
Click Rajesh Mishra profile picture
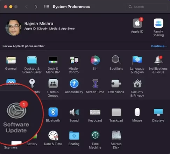[x=13, y=28]
